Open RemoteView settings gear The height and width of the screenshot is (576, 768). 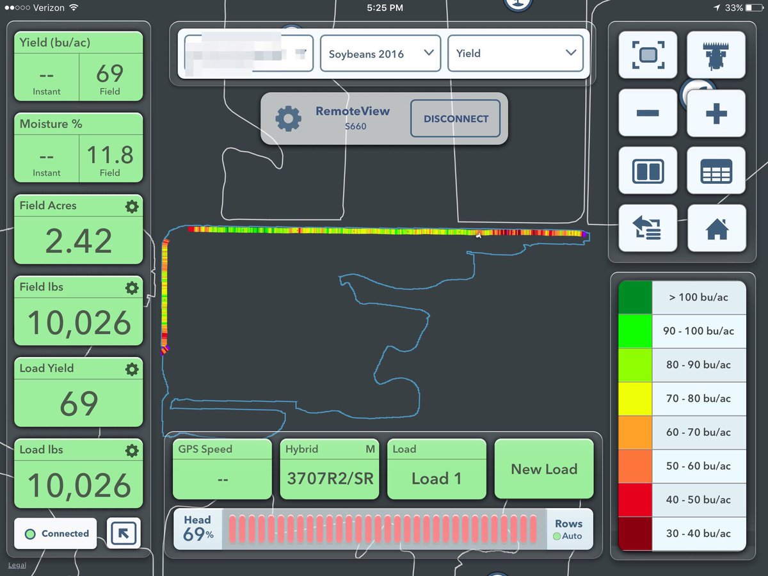[x=288, y=119]
